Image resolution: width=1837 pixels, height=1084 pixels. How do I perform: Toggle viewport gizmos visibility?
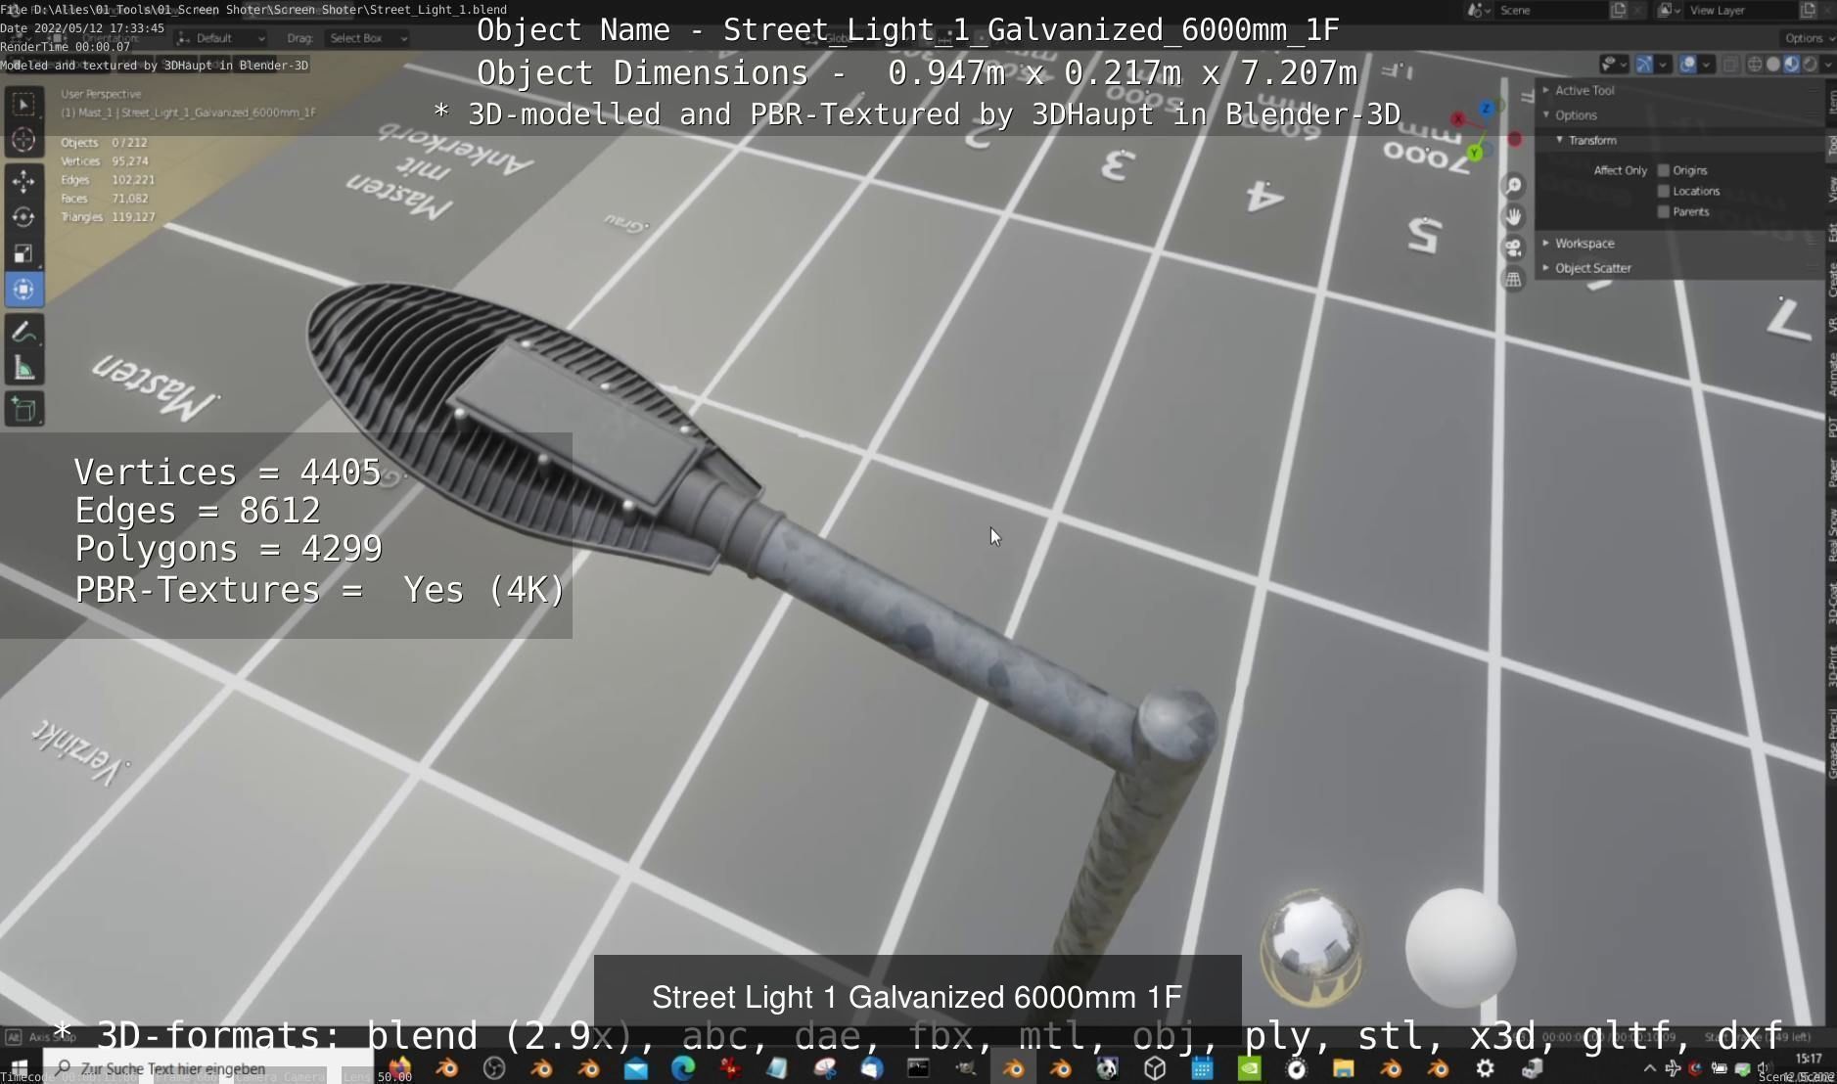1644,64
